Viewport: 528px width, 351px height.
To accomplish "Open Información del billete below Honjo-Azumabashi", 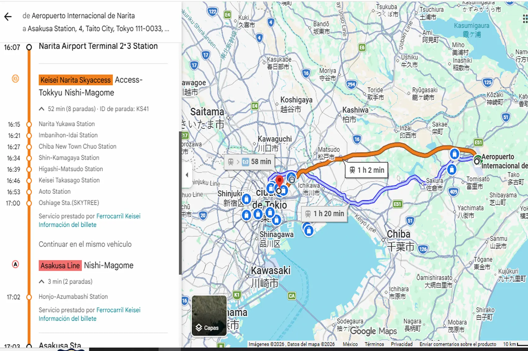I will (67, 318).
